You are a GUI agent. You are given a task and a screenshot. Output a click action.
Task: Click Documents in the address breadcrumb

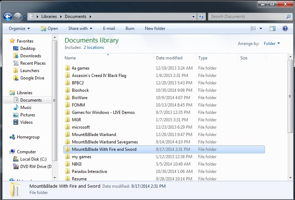[x=75, y=17]
